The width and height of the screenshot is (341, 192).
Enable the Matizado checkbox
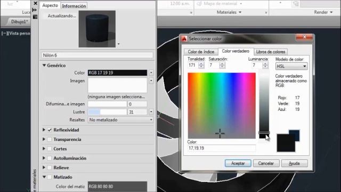click(x=50, y=177)
